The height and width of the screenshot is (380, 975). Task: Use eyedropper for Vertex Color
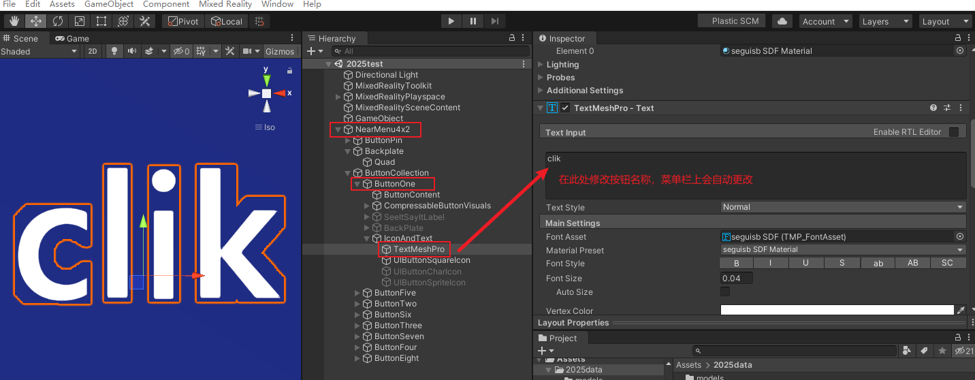[961, 310]
